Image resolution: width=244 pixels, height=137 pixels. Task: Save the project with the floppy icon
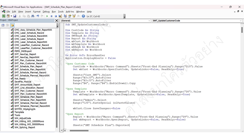click(x=15, y=16)
